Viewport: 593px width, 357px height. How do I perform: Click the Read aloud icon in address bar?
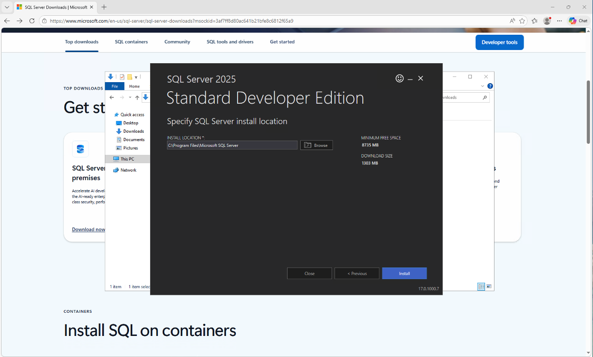point(512,21)
